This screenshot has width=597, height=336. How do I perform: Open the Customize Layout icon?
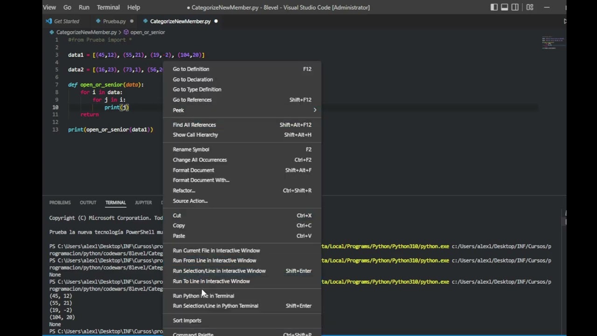(x=530, y=7)
